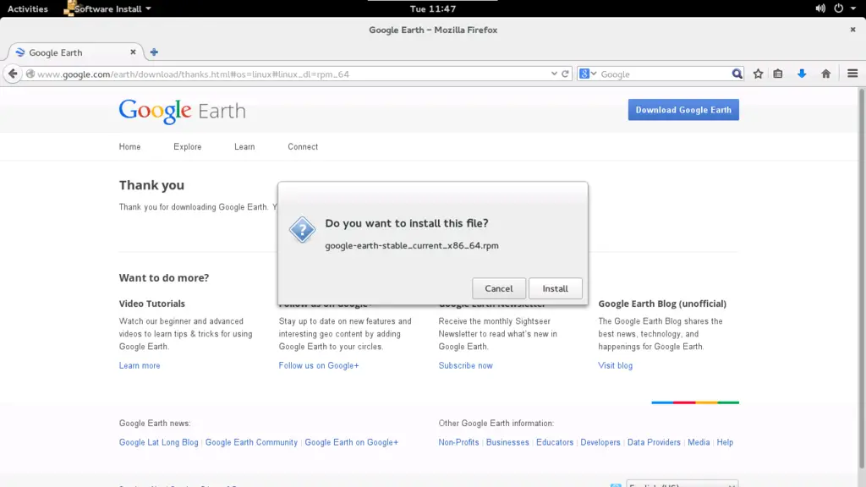Image resolution: width=866 pixels, height=487 pixels.
Task: Open the bookmarks list icon
Action: pos(778,74)
